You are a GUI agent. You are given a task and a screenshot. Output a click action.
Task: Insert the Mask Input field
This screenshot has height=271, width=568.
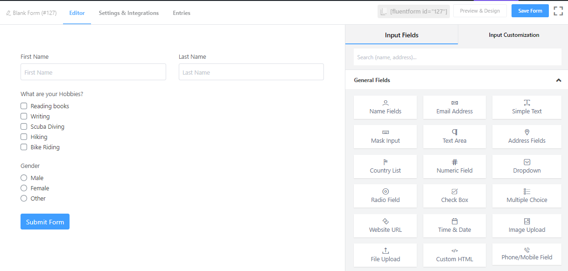385,137
